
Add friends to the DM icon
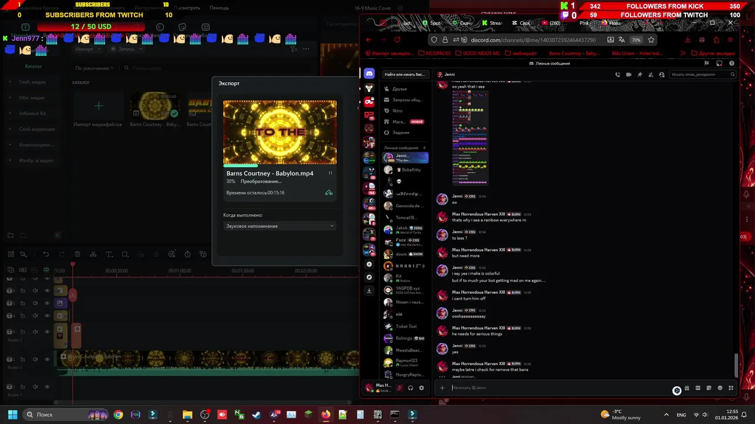click(x=651, y=75)
